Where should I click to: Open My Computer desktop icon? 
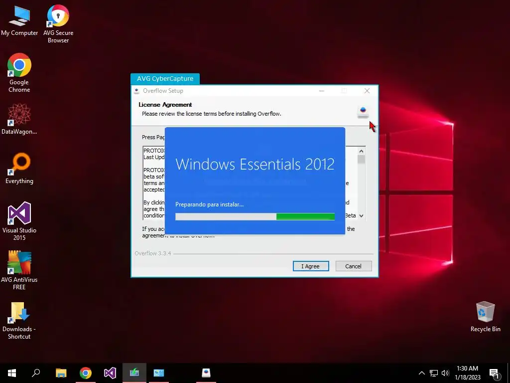click(x=19, y=20)
